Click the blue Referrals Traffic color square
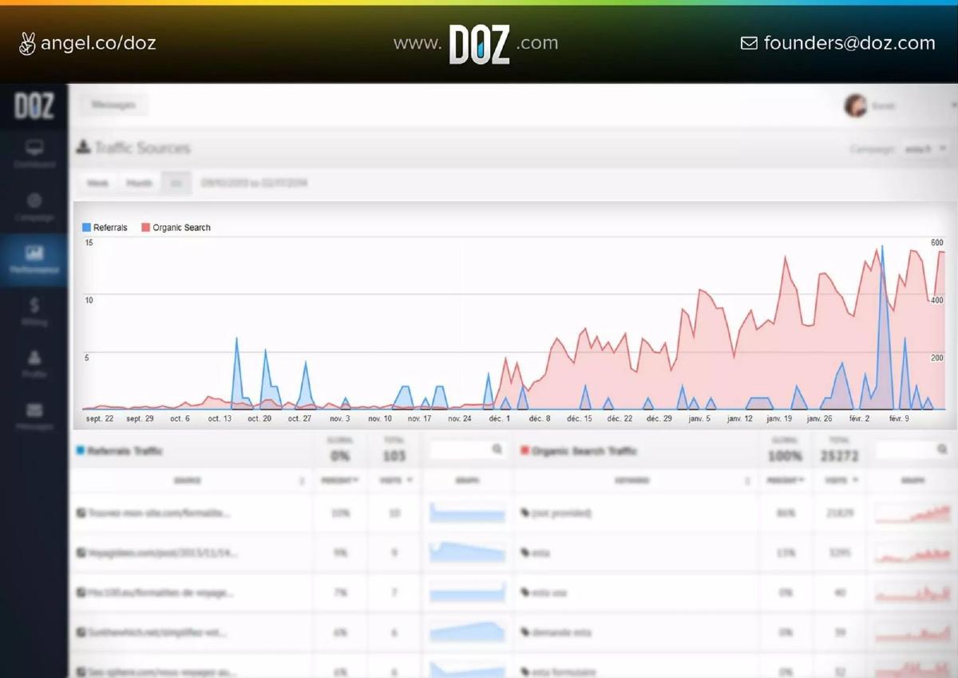The image size is (958, 678). 80,450
